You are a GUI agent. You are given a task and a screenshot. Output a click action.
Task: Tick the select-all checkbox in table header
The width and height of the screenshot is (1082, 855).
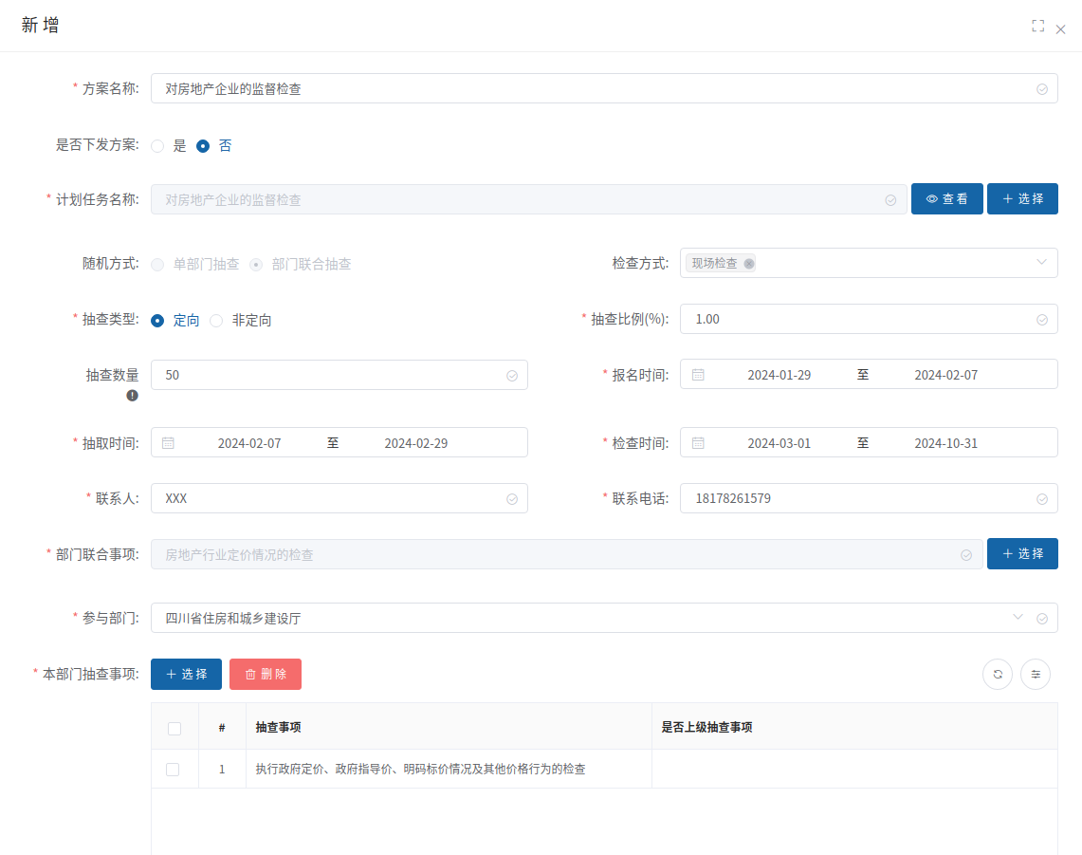click(174, 729)
